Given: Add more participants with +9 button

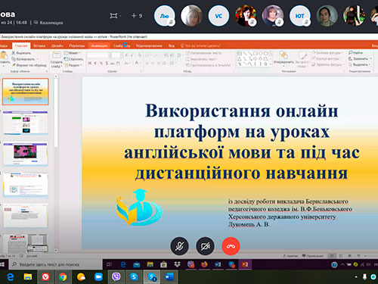Looking at the screenshot, I should pos(137,16).
